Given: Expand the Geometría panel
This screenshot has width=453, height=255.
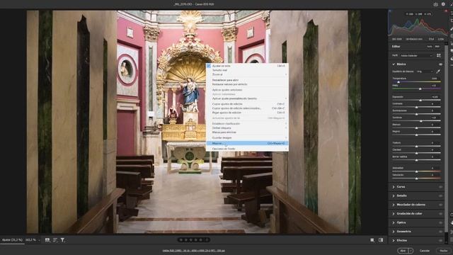Looking at the screenshot, I should tap(394, 232).
